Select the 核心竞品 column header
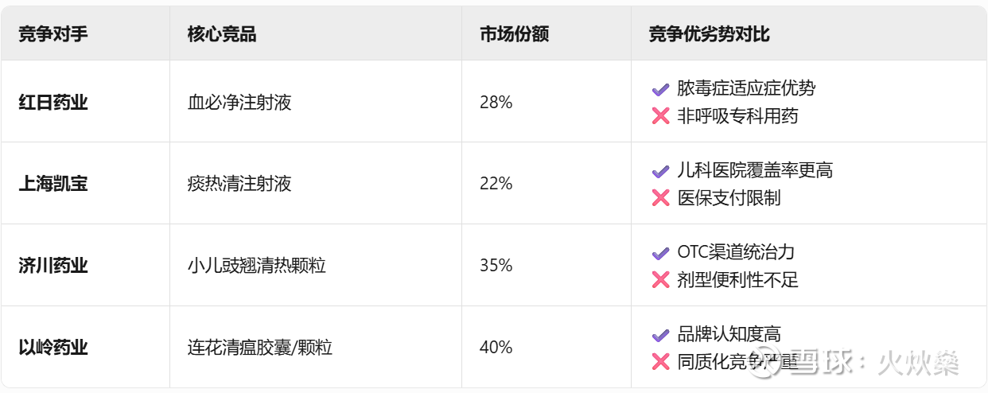 coord(222,34)
